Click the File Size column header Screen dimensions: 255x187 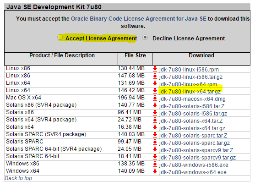point(135,59)
